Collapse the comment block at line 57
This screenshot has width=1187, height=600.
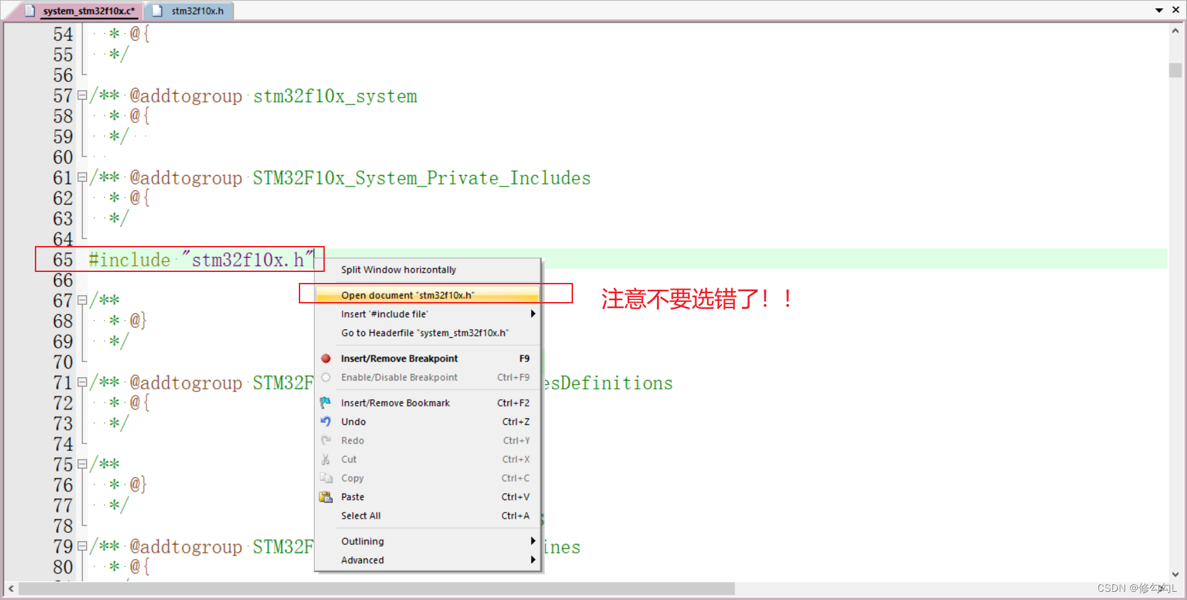[82, 96]
